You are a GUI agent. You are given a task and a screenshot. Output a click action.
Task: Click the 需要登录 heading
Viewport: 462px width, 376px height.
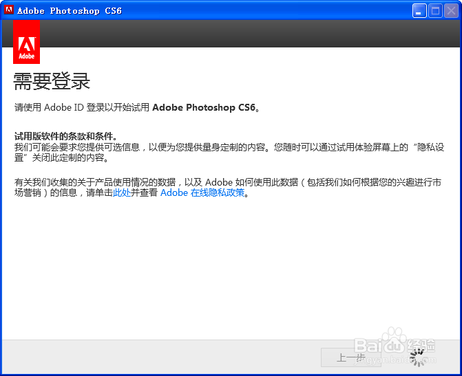tap(52, 81)
